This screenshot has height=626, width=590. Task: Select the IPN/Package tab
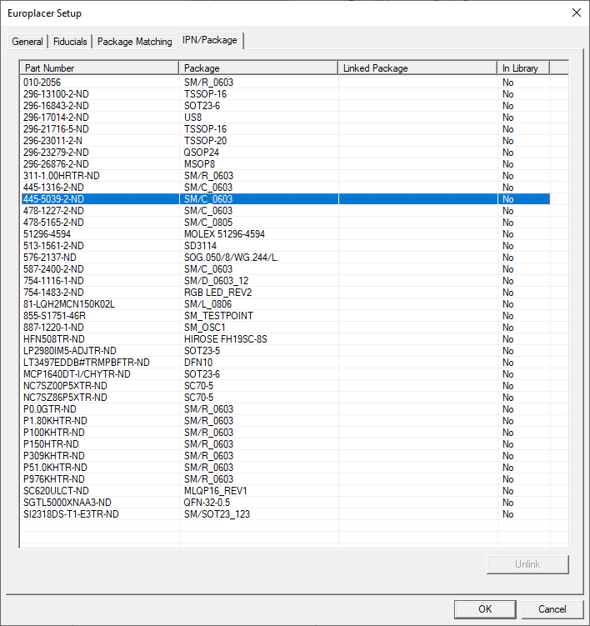pyautogui.click(x=210, y=40)
